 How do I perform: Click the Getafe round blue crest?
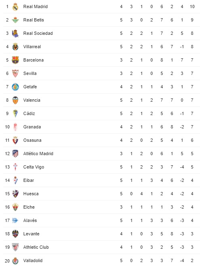click(x=15, y=87)
